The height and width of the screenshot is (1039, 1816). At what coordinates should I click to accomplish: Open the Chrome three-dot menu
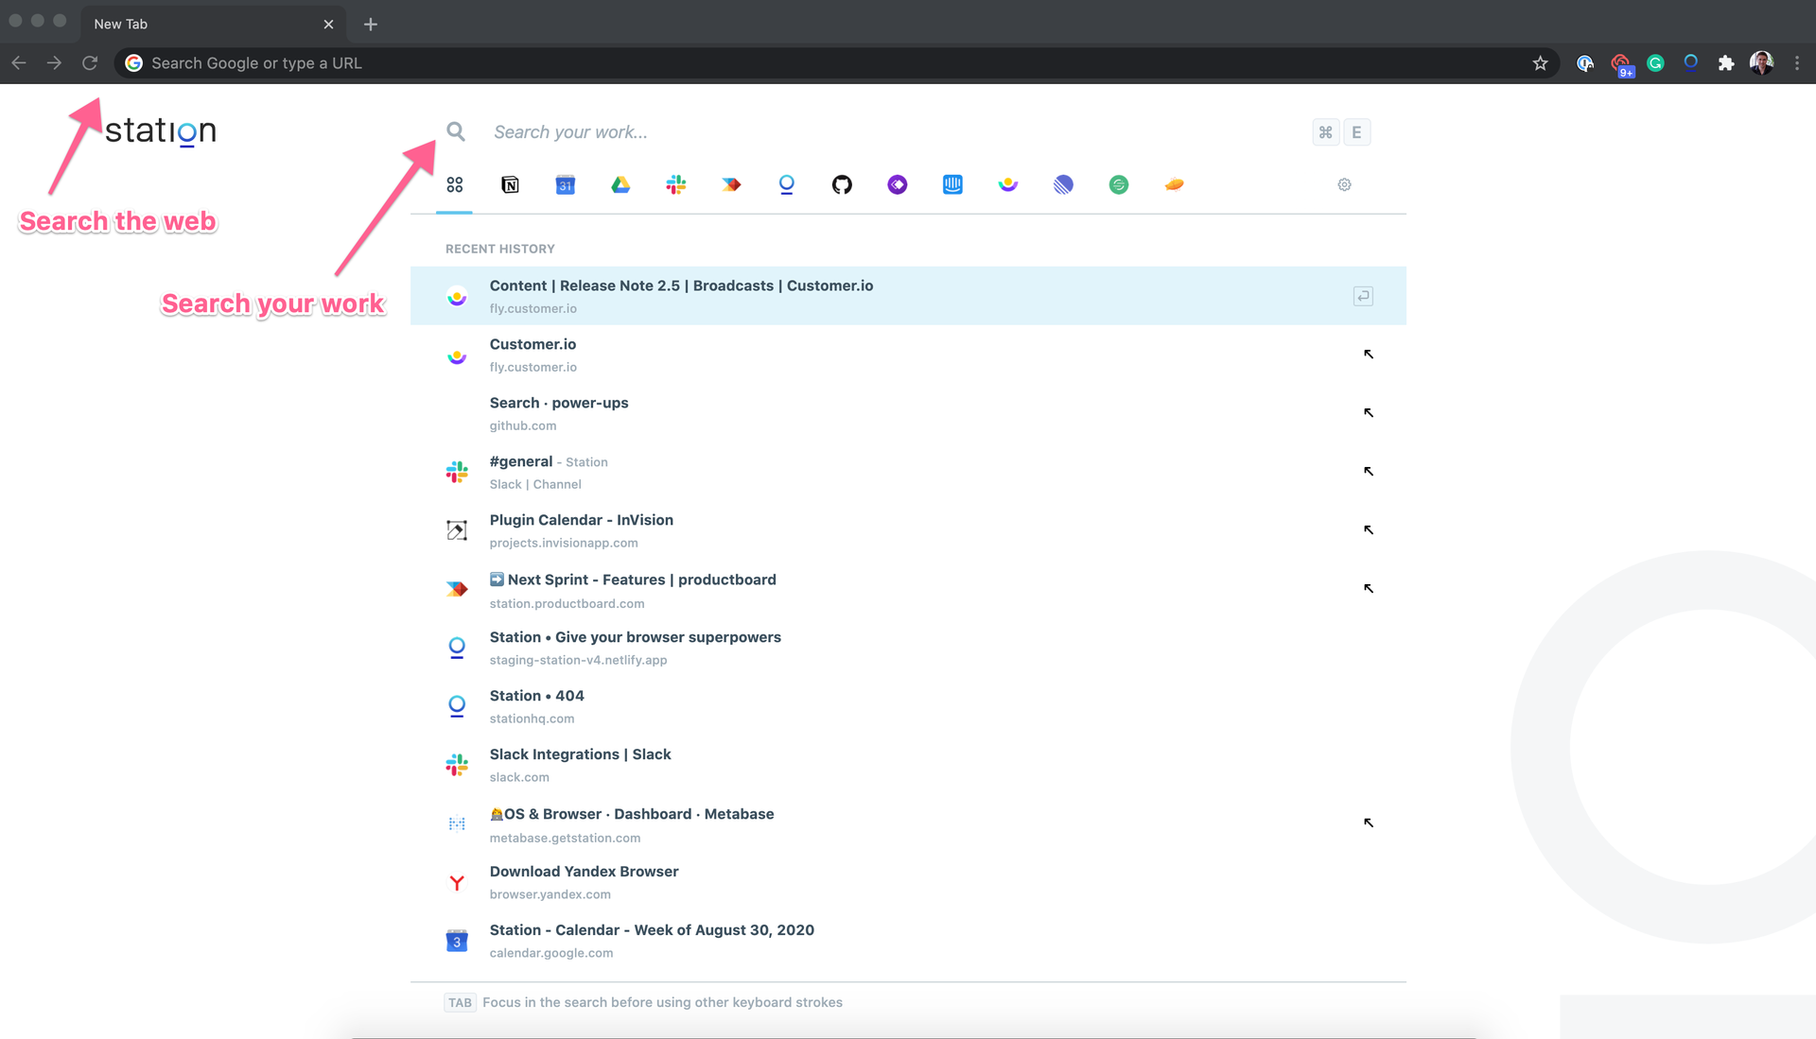pos(1797,63)
